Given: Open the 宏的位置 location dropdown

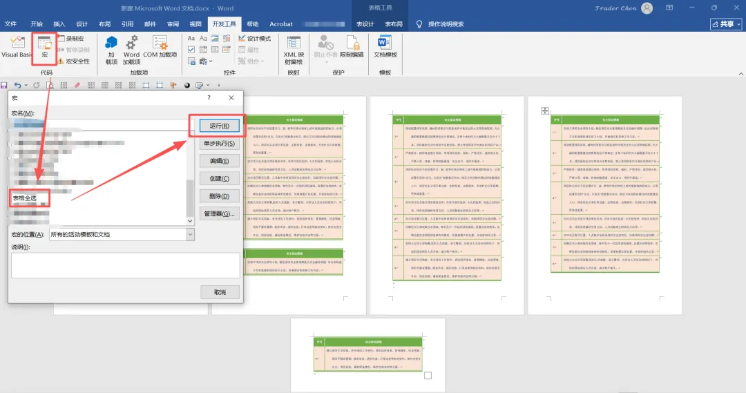Looking at the screenshot, I should [190, 234].
